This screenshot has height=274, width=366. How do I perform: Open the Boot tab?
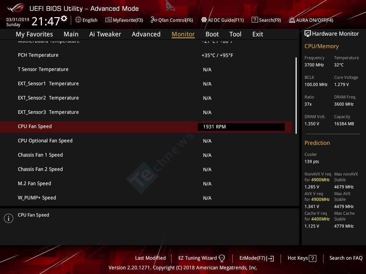(x=212, y=34)
